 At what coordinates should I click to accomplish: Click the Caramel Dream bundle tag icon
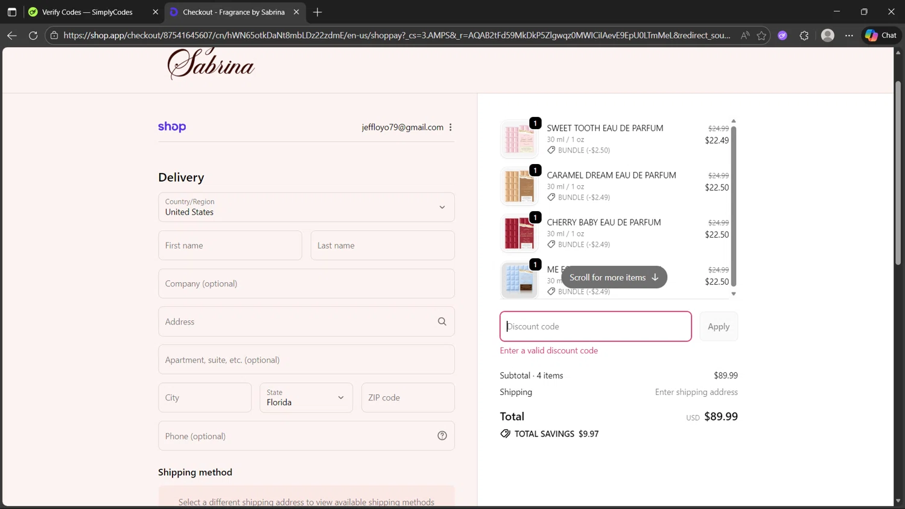[551, 197]
